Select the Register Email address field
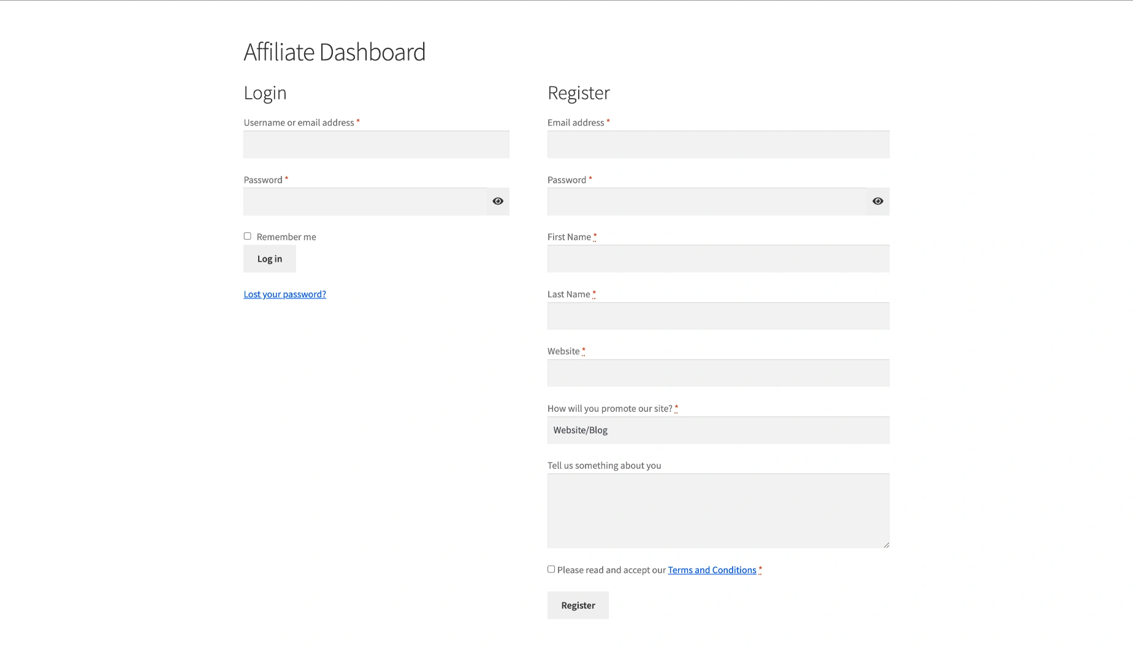Screen dimensions: 1133x649 tap(718, 145)
